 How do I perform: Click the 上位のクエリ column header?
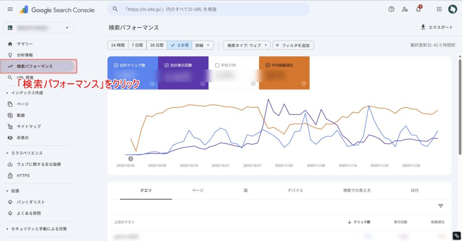click(125, 222)
